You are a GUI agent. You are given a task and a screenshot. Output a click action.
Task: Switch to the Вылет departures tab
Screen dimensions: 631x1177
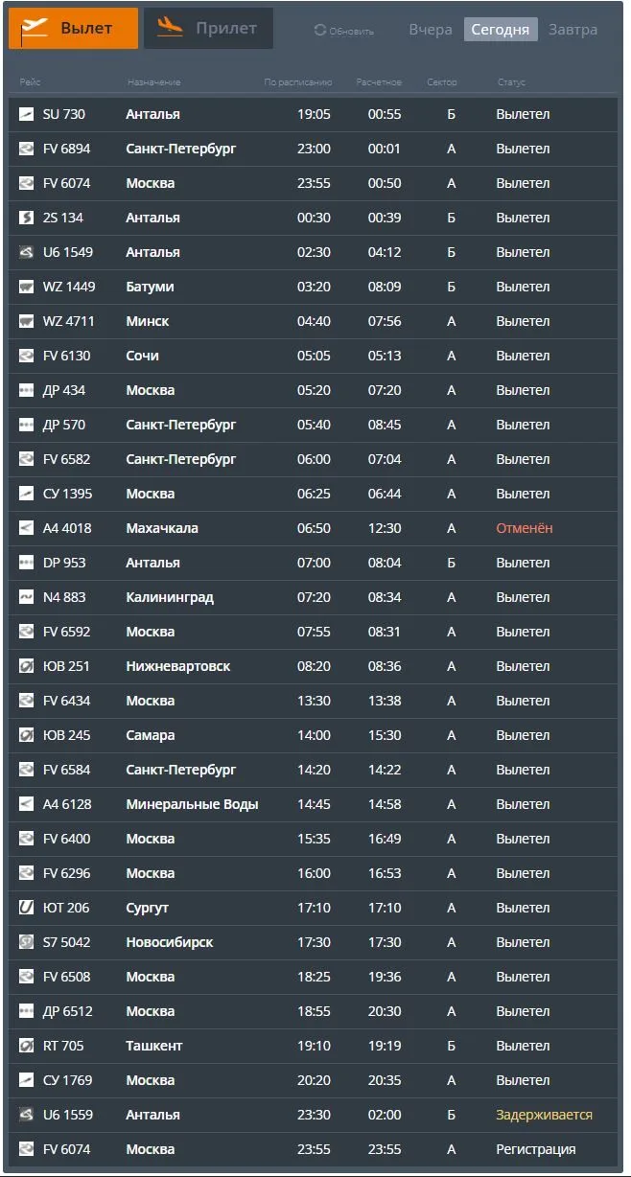click(x=74, y=29)
